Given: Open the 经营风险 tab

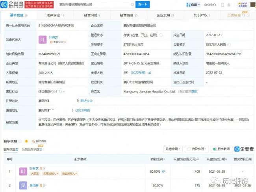Looking at the screenshot, I should click(91, 15).
